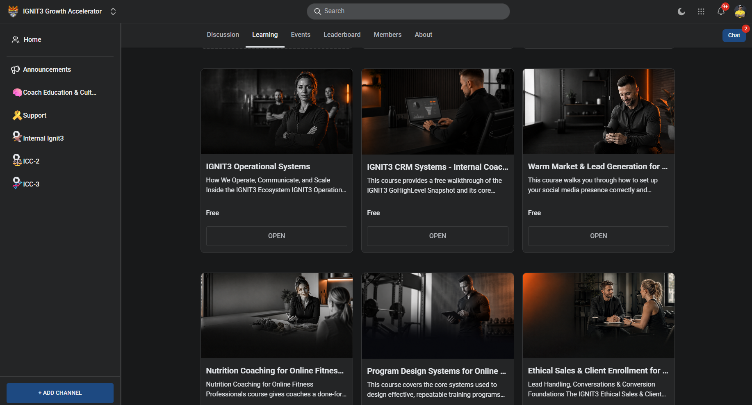Open the user profile avatar menu
Viewport: 752px width, 405px height.
coord(740,11)
